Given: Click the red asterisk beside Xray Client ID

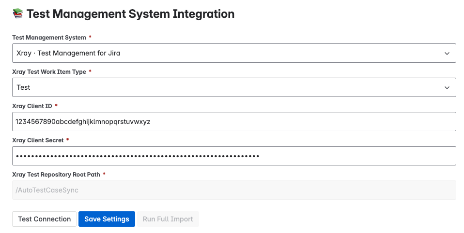Looking at the screenshot, I should (56, 105).
